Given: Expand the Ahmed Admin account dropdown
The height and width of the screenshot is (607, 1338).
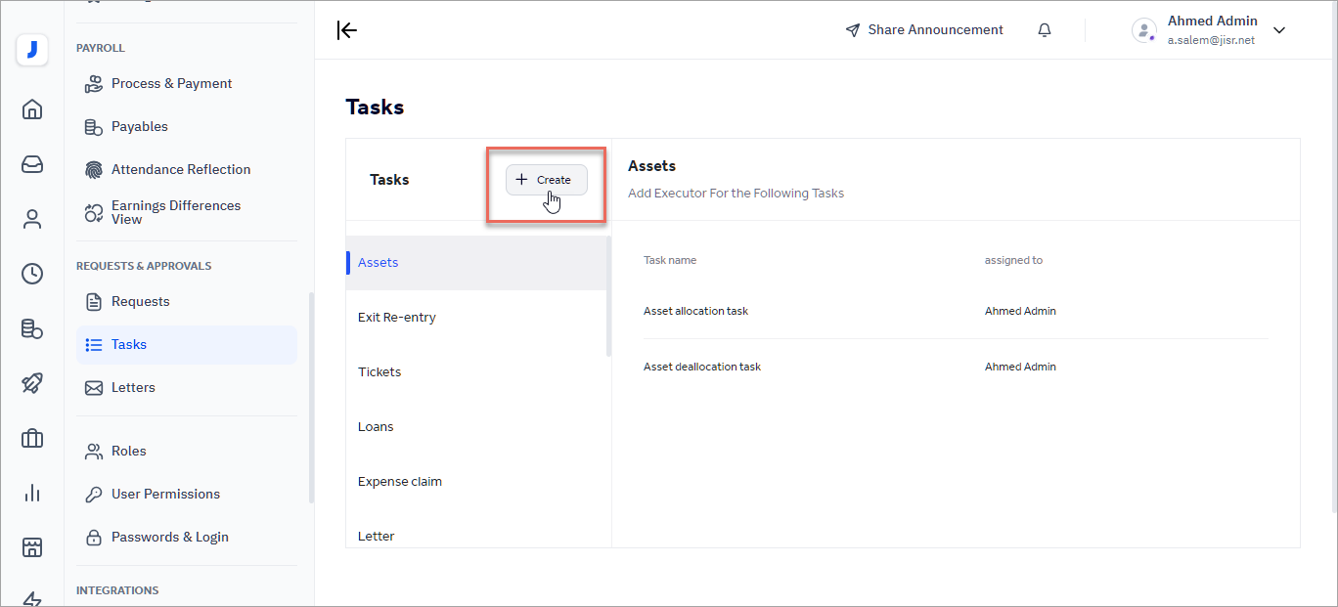Looking at the screenshot, I should click(x=1278, y=30).
